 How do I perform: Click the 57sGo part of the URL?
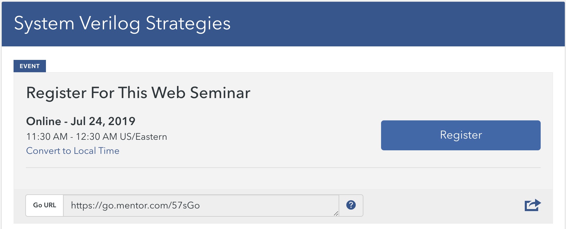[x=186, y=205]
